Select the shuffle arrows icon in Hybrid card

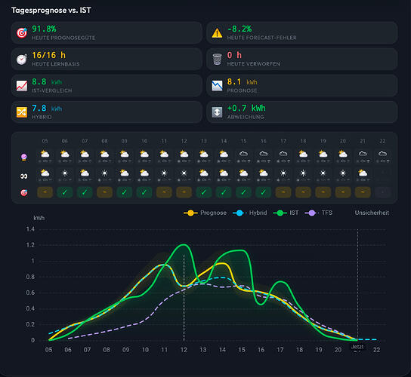pyautogui.click(x=22, y=112)
